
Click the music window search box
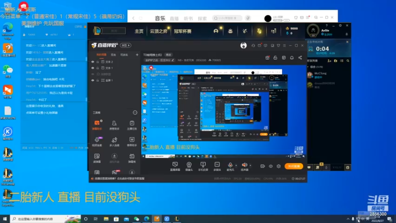point(227,18)
